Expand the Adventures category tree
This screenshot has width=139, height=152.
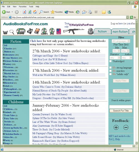[4, 55]
